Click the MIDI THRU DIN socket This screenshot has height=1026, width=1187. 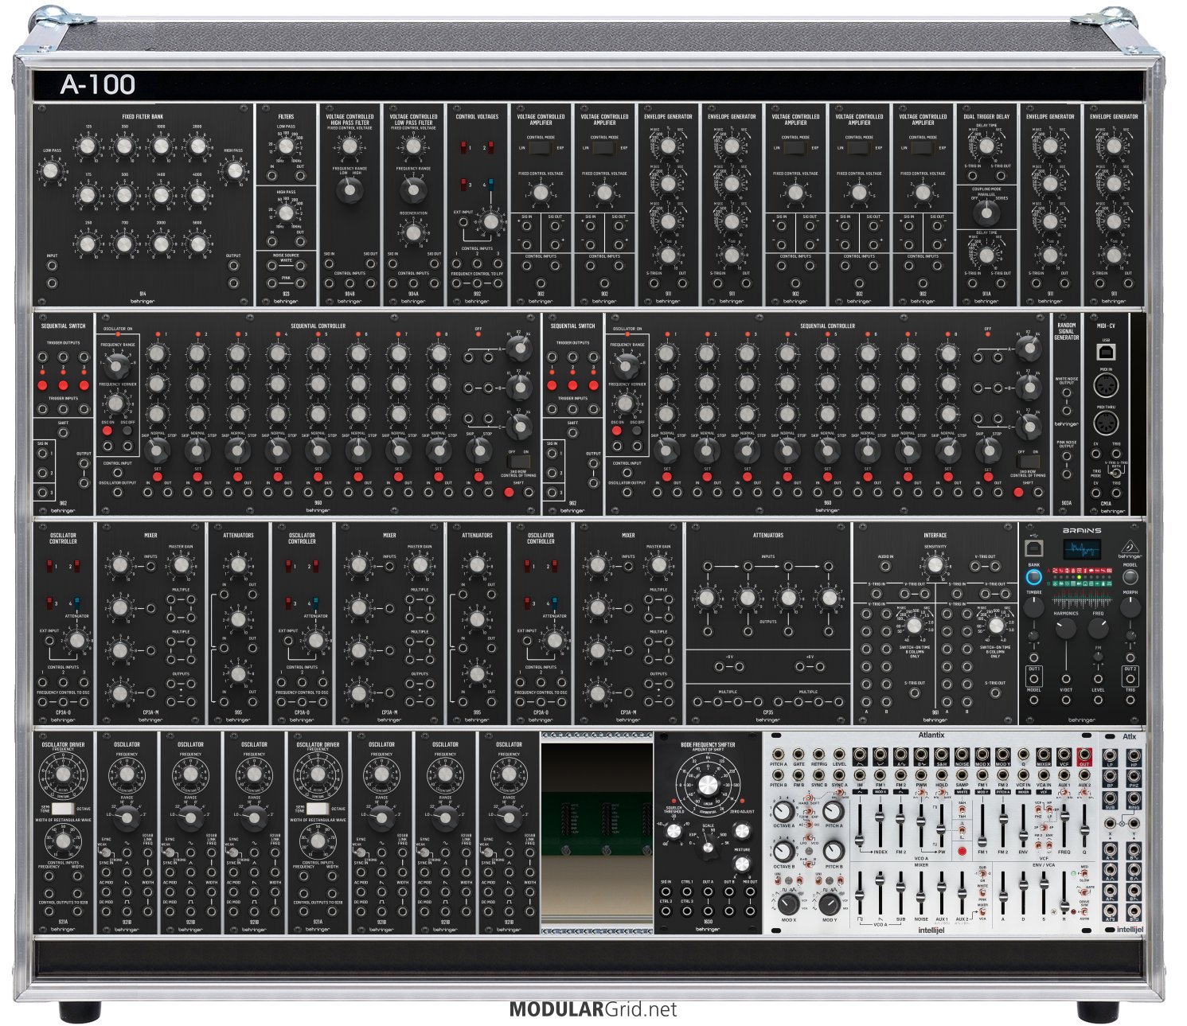[1106, 423]
